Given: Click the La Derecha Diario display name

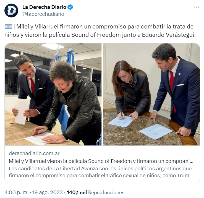Looking at the screenshot, I should coord(44,7).
